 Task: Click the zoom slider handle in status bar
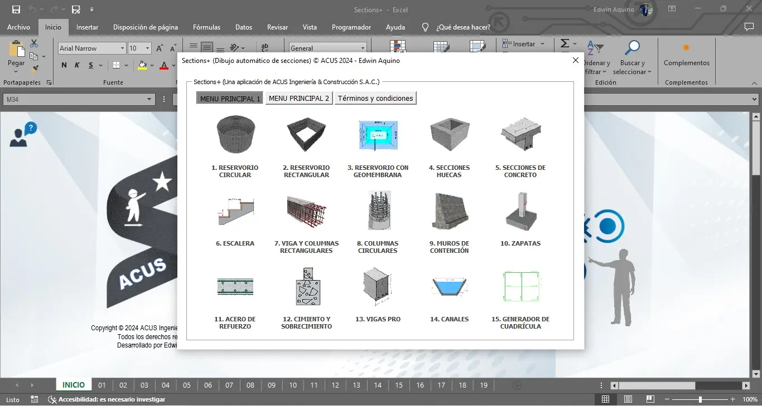[x=700, y=399]
